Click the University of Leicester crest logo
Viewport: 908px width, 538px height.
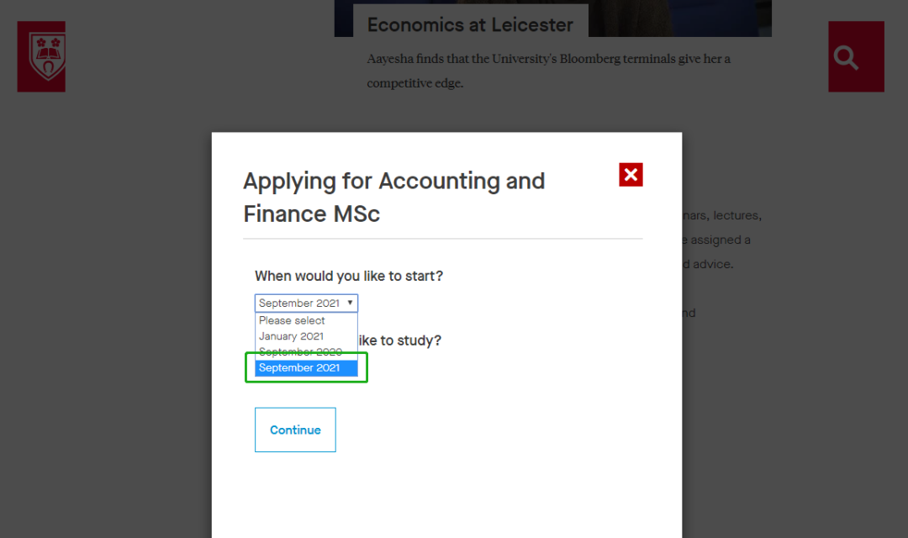[41, 56]
